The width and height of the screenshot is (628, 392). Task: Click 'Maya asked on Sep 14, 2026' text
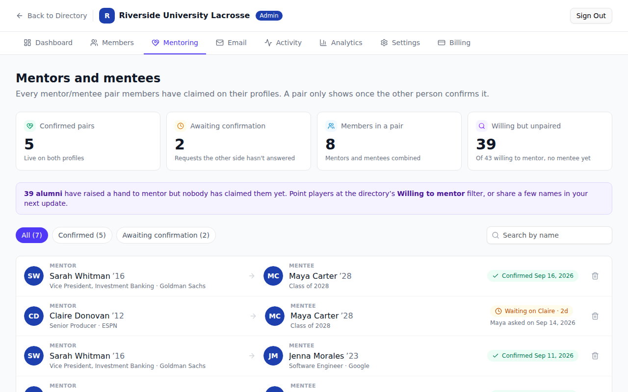[533, 323]
